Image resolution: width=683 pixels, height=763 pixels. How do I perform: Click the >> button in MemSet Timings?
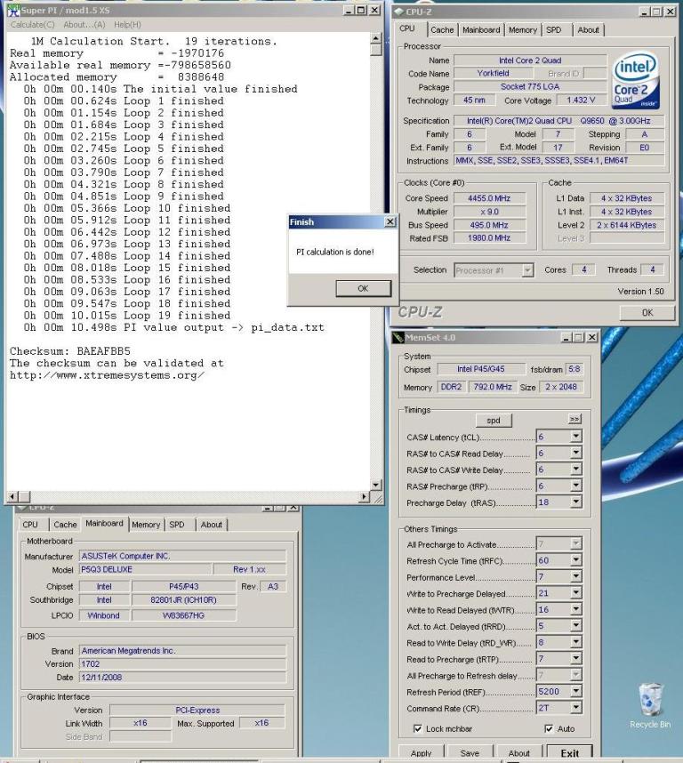[x=574, y=419]
